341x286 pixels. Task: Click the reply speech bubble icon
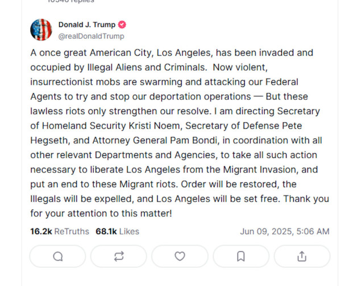[57, 256]
